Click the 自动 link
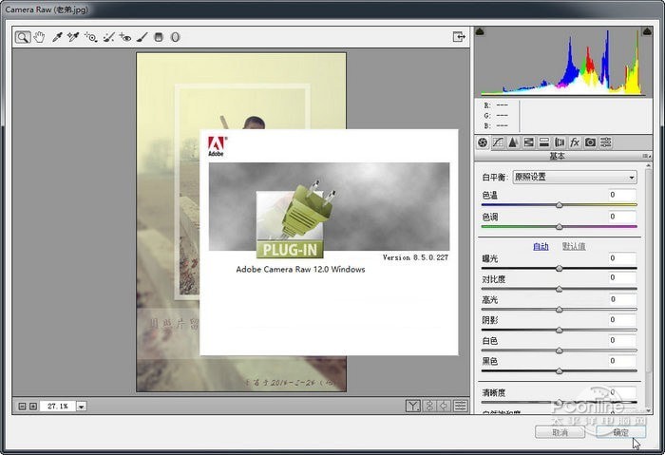Image resolution: width=665 pixels, height=455 pixels. [541, 246]
